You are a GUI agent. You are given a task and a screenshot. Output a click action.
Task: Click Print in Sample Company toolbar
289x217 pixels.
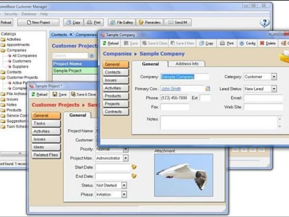[x=227, y=43]
